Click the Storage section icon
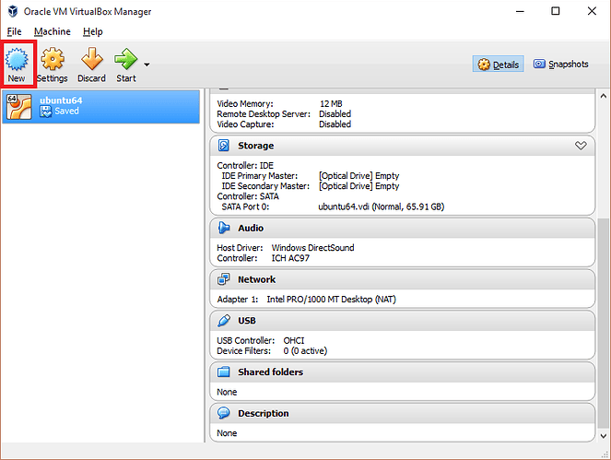611x460 pixels. pyautogui.click(x=224, y=146)
